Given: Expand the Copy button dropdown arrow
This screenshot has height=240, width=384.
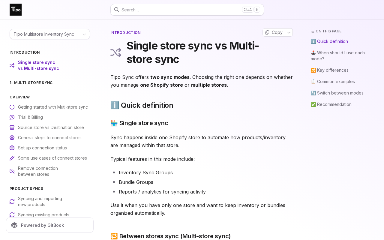Looking at the screenshot, I should tap(289, 32).
